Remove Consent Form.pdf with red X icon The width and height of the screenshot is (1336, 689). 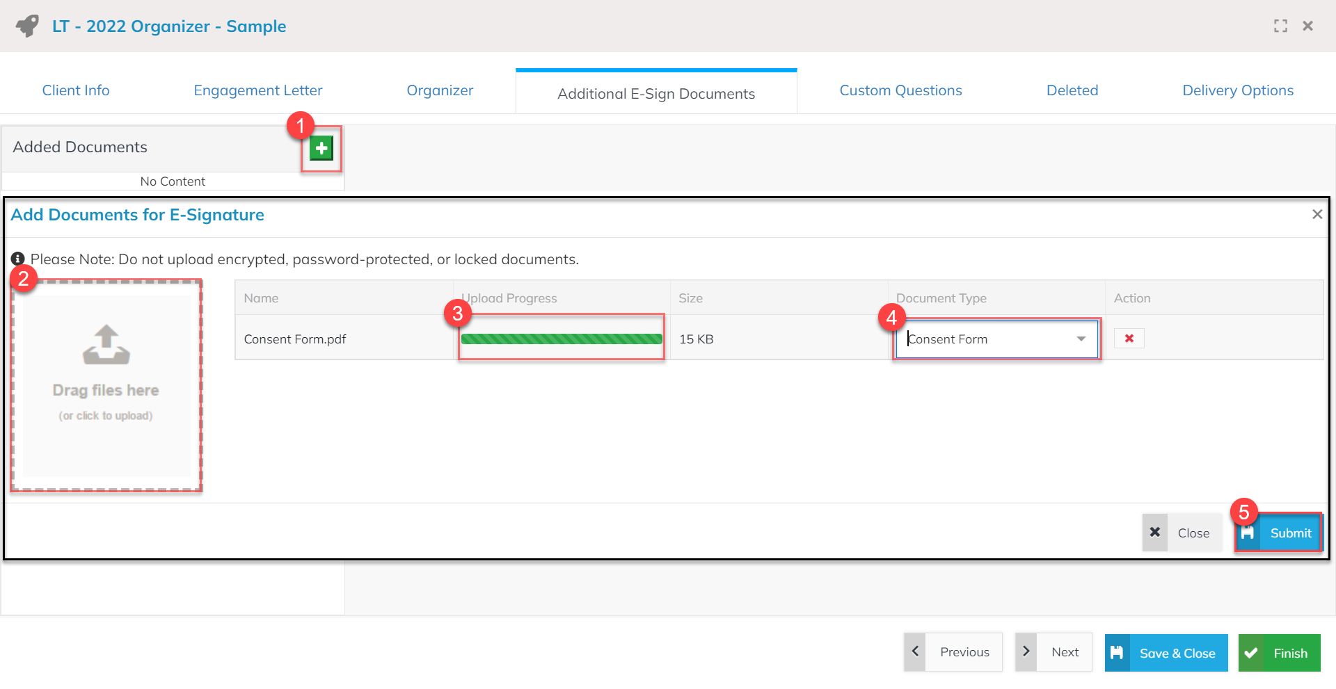(x=1129, y=339)
